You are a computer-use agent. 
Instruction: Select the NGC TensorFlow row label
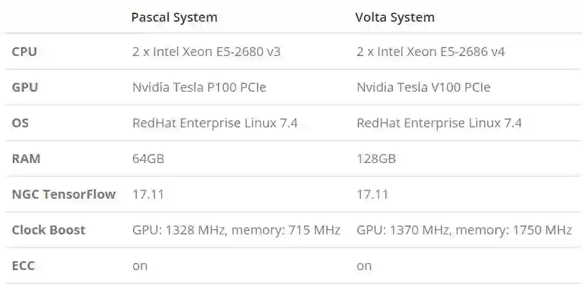pos(63,194)
